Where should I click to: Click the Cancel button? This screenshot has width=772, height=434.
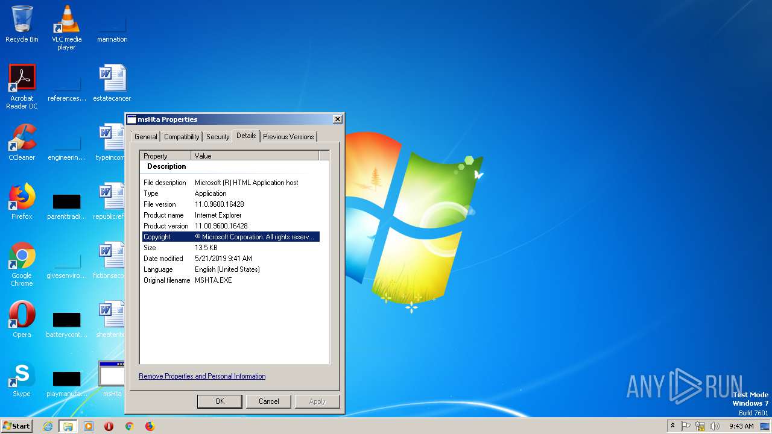coord(268,401)
